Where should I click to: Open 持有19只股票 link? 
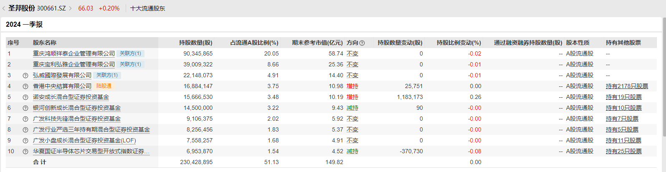point(623,97)
